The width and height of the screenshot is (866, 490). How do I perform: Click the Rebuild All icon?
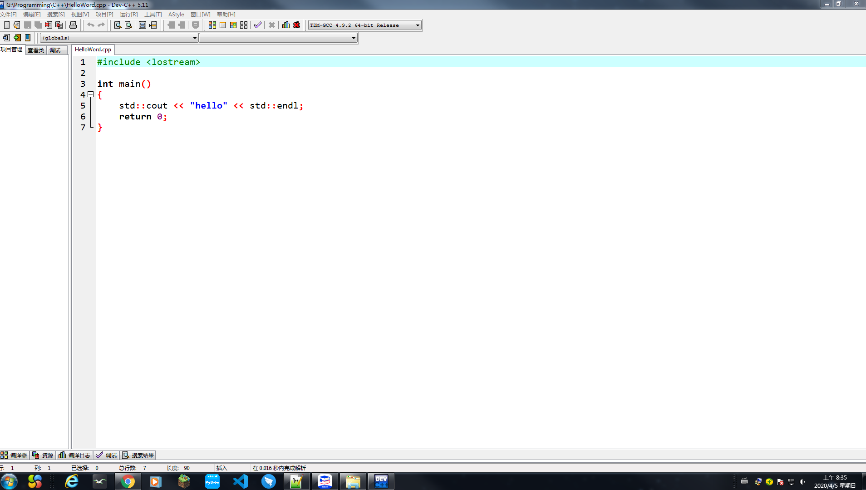pyautogui.click(x=244, y=25)
